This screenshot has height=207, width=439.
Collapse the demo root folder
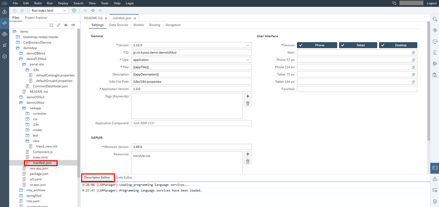pyautogui.click(x=14, y=31)
